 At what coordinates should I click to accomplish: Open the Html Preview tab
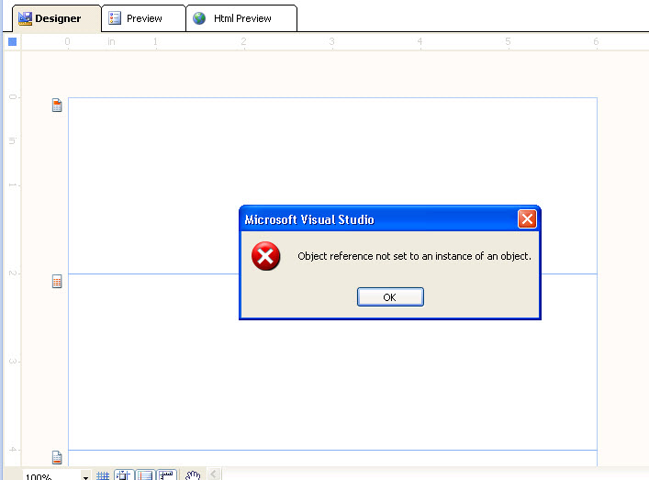[241, 18]
